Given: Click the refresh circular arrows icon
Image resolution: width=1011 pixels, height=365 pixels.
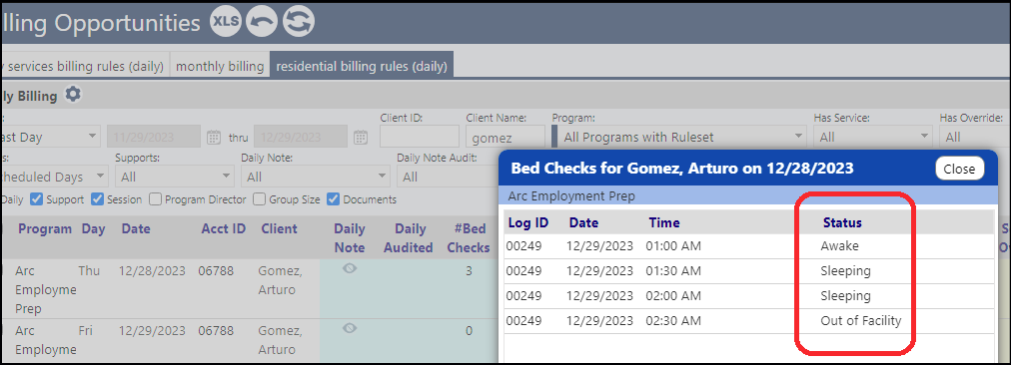Looking at the screenshot, I should tap(299, 22).
